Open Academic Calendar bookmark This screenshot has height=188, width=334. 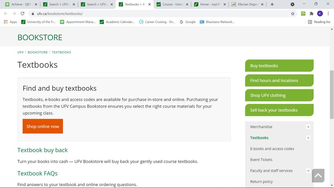(117, 22)
